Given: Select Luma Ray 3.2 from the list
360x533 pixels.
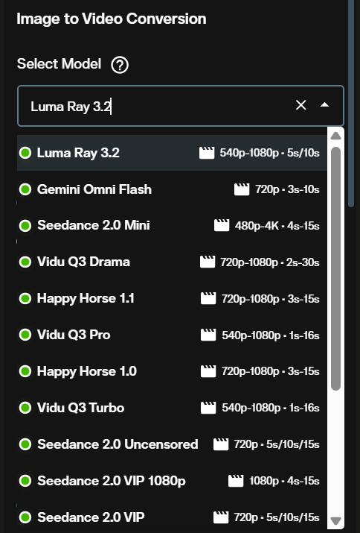Looking at the screenshot, I should 172,153.
